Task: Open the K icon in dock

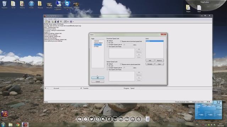Action: [103, 119]
